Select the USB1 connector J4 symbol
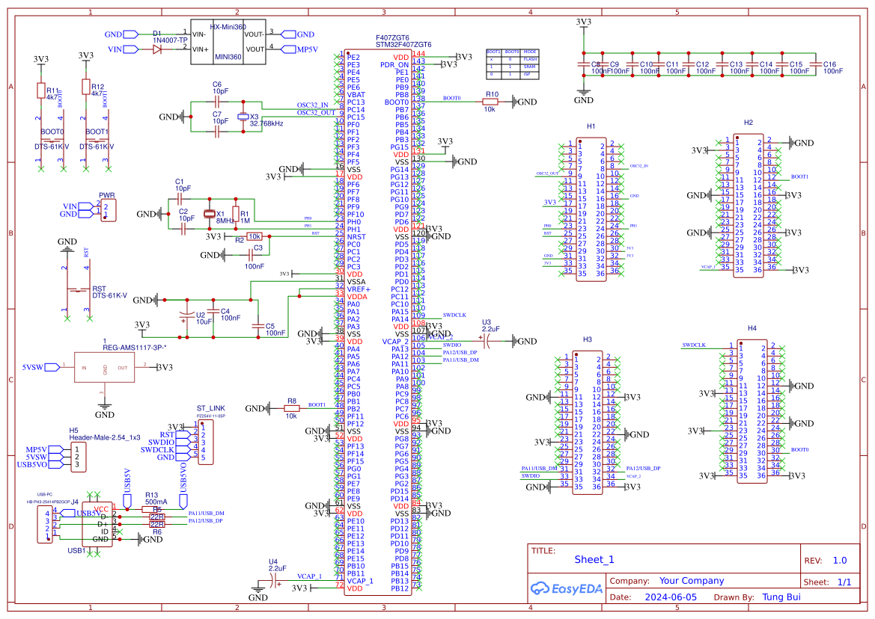 click(45, 526)
